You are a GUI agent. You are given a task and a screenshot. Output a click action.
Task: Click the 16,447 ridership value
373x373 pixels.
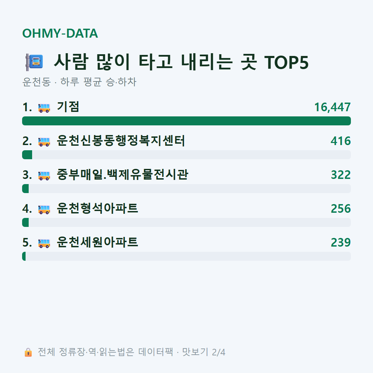[x=332, y=107]
